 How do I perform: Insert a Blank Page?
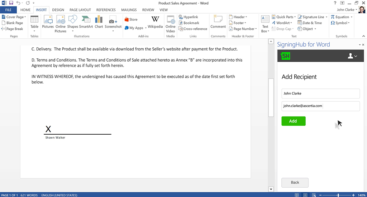pos(13,23)
